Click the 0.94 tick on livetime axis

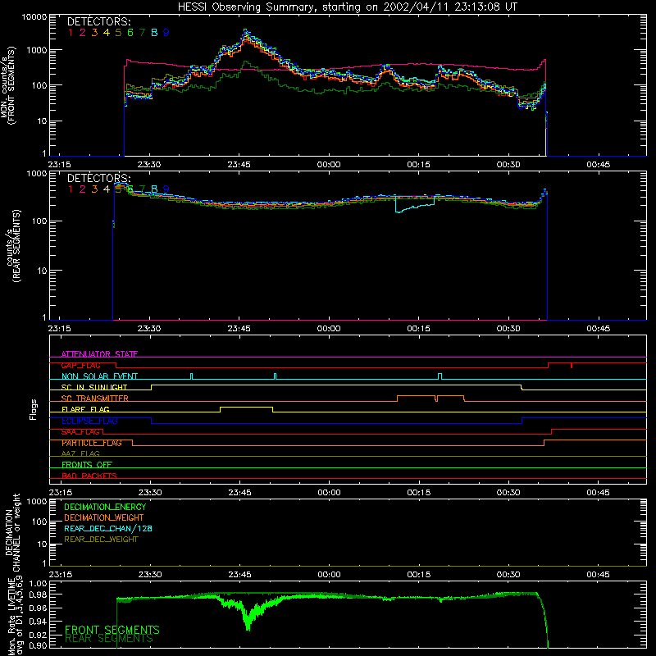point(38,621)
